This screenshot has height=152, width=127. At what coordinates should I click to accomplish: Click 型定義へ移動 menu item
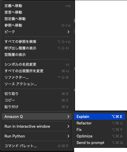(37, 19)
